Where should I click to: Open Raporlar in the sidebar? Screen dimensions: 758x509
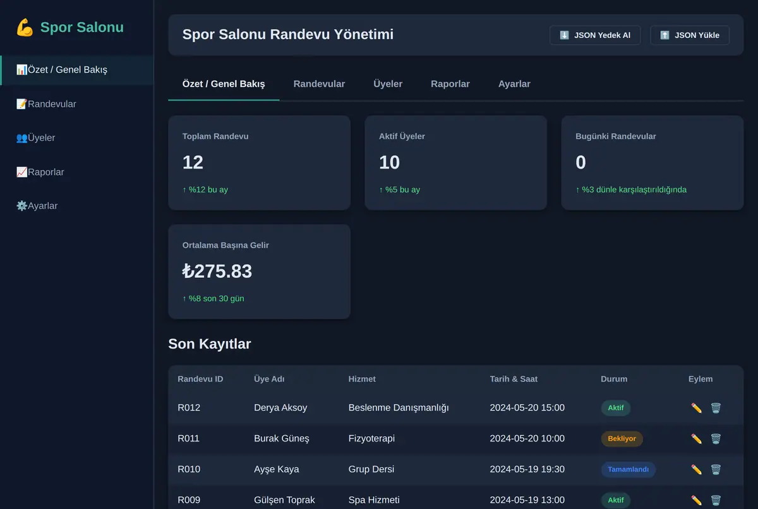point(76,172)
